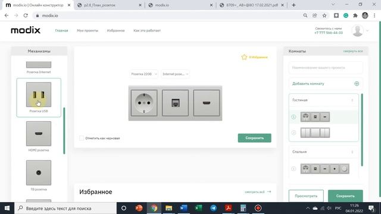Select the TV socket mechanism
Image resolution: width=381 pixels, height=214 pixels.
click(39, 172)
